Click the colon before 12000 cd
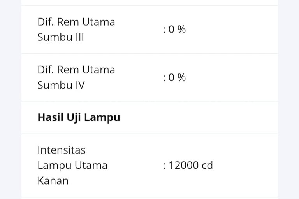 pyautogui.click(x=165, y=166)
